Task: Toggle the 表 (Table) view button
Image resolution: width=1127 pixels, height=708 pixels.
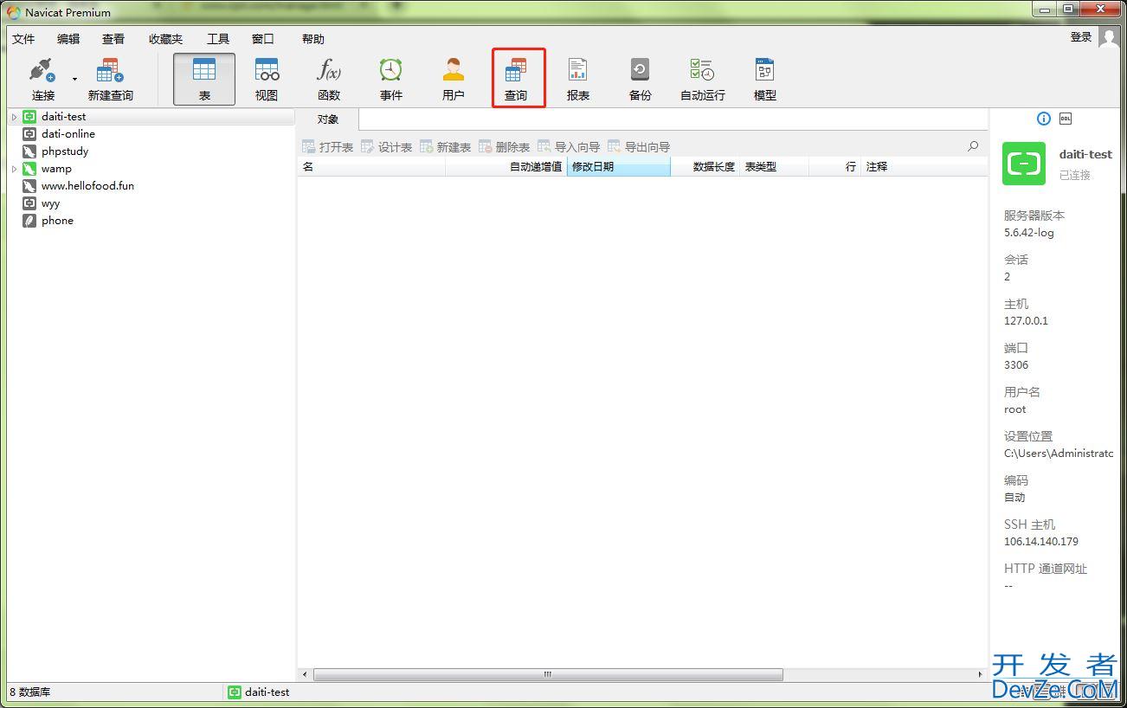Action: pyautogui.click(x=204, y=78)
